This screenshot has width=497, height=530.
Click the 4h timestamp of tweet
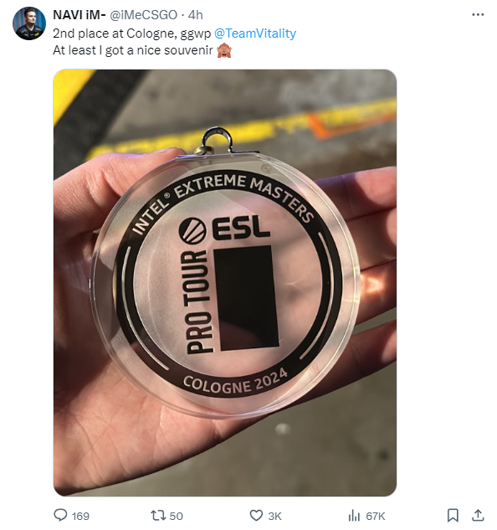click(195, 15)
